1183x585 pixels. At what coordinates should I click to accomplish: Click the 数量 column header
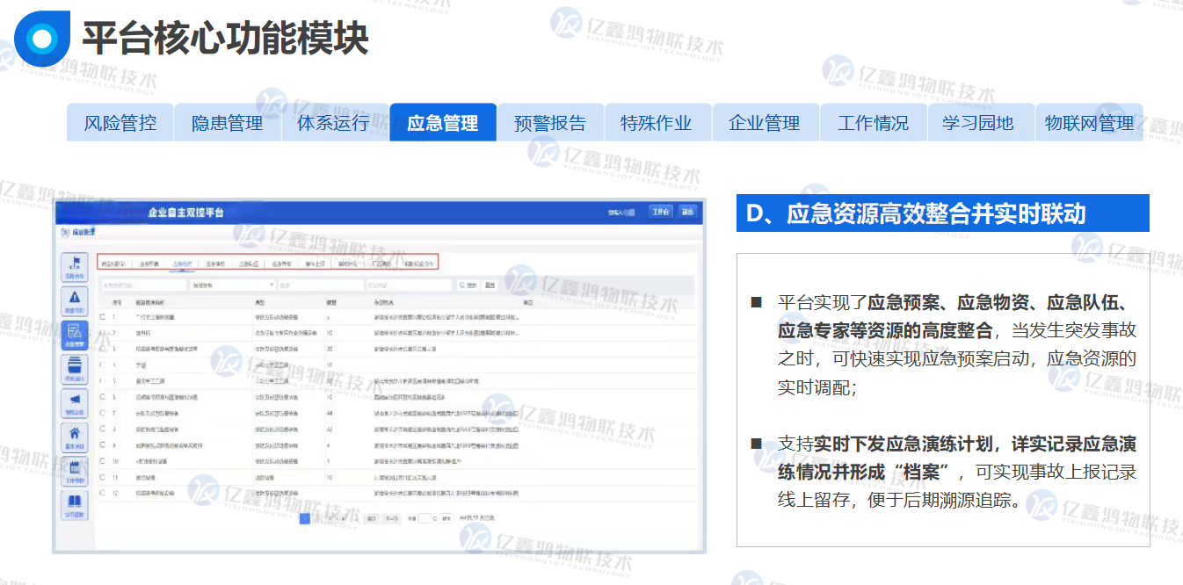[x=331, y=301]
